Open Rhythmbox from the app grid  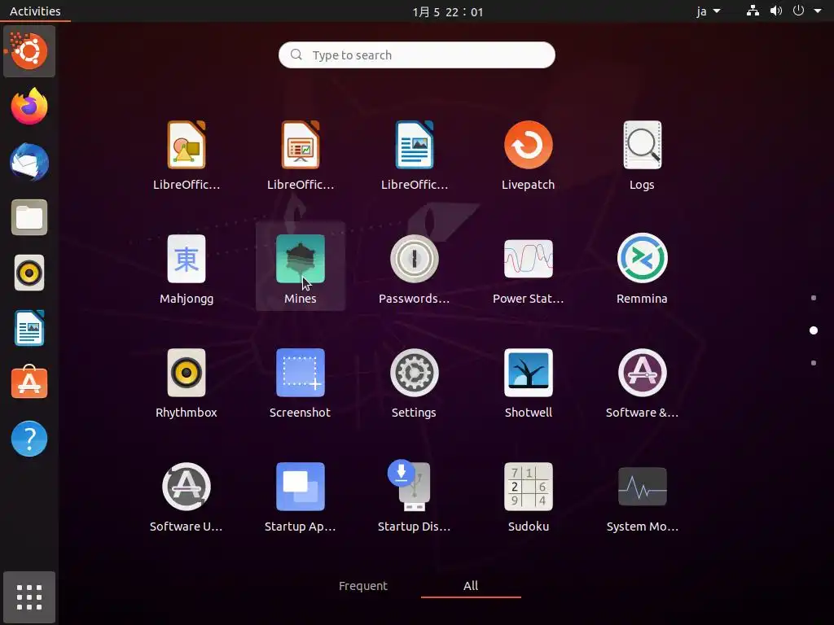coord(187,373)
